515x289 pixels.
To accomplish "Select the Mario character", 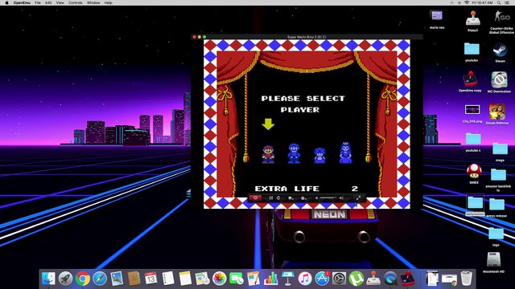I will (268, 154).
